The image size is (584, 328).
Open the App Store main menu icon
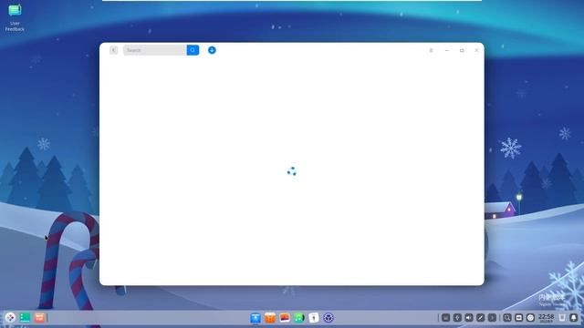(x=431, y=50)
